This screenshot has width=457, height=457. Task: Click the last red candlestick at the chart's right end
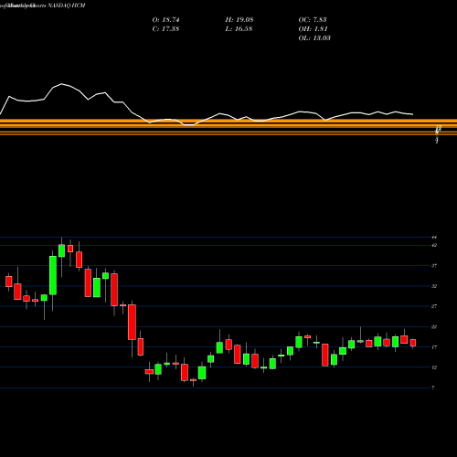[413, 343]
